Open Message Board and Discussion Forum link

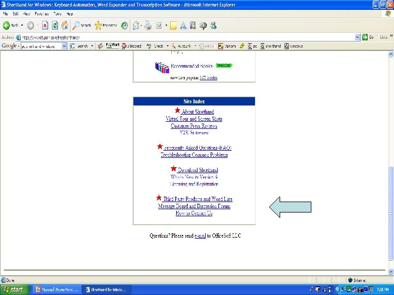tap(194, 206)
